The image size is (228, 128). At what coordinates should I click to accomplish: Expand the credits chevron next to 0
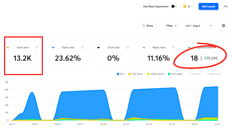[x=192, y=6]
